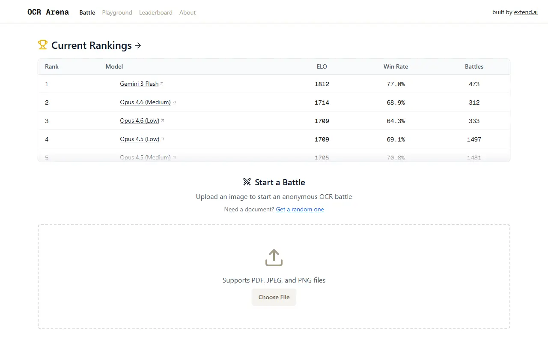Click rank number 2 in Opus 4.6 (Medium) row

(x=47, y=102)
